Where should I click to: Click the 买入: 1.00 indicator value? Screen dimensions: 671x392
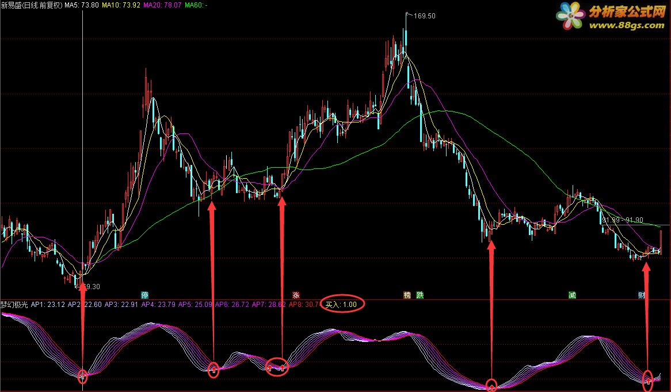[341, 305]
